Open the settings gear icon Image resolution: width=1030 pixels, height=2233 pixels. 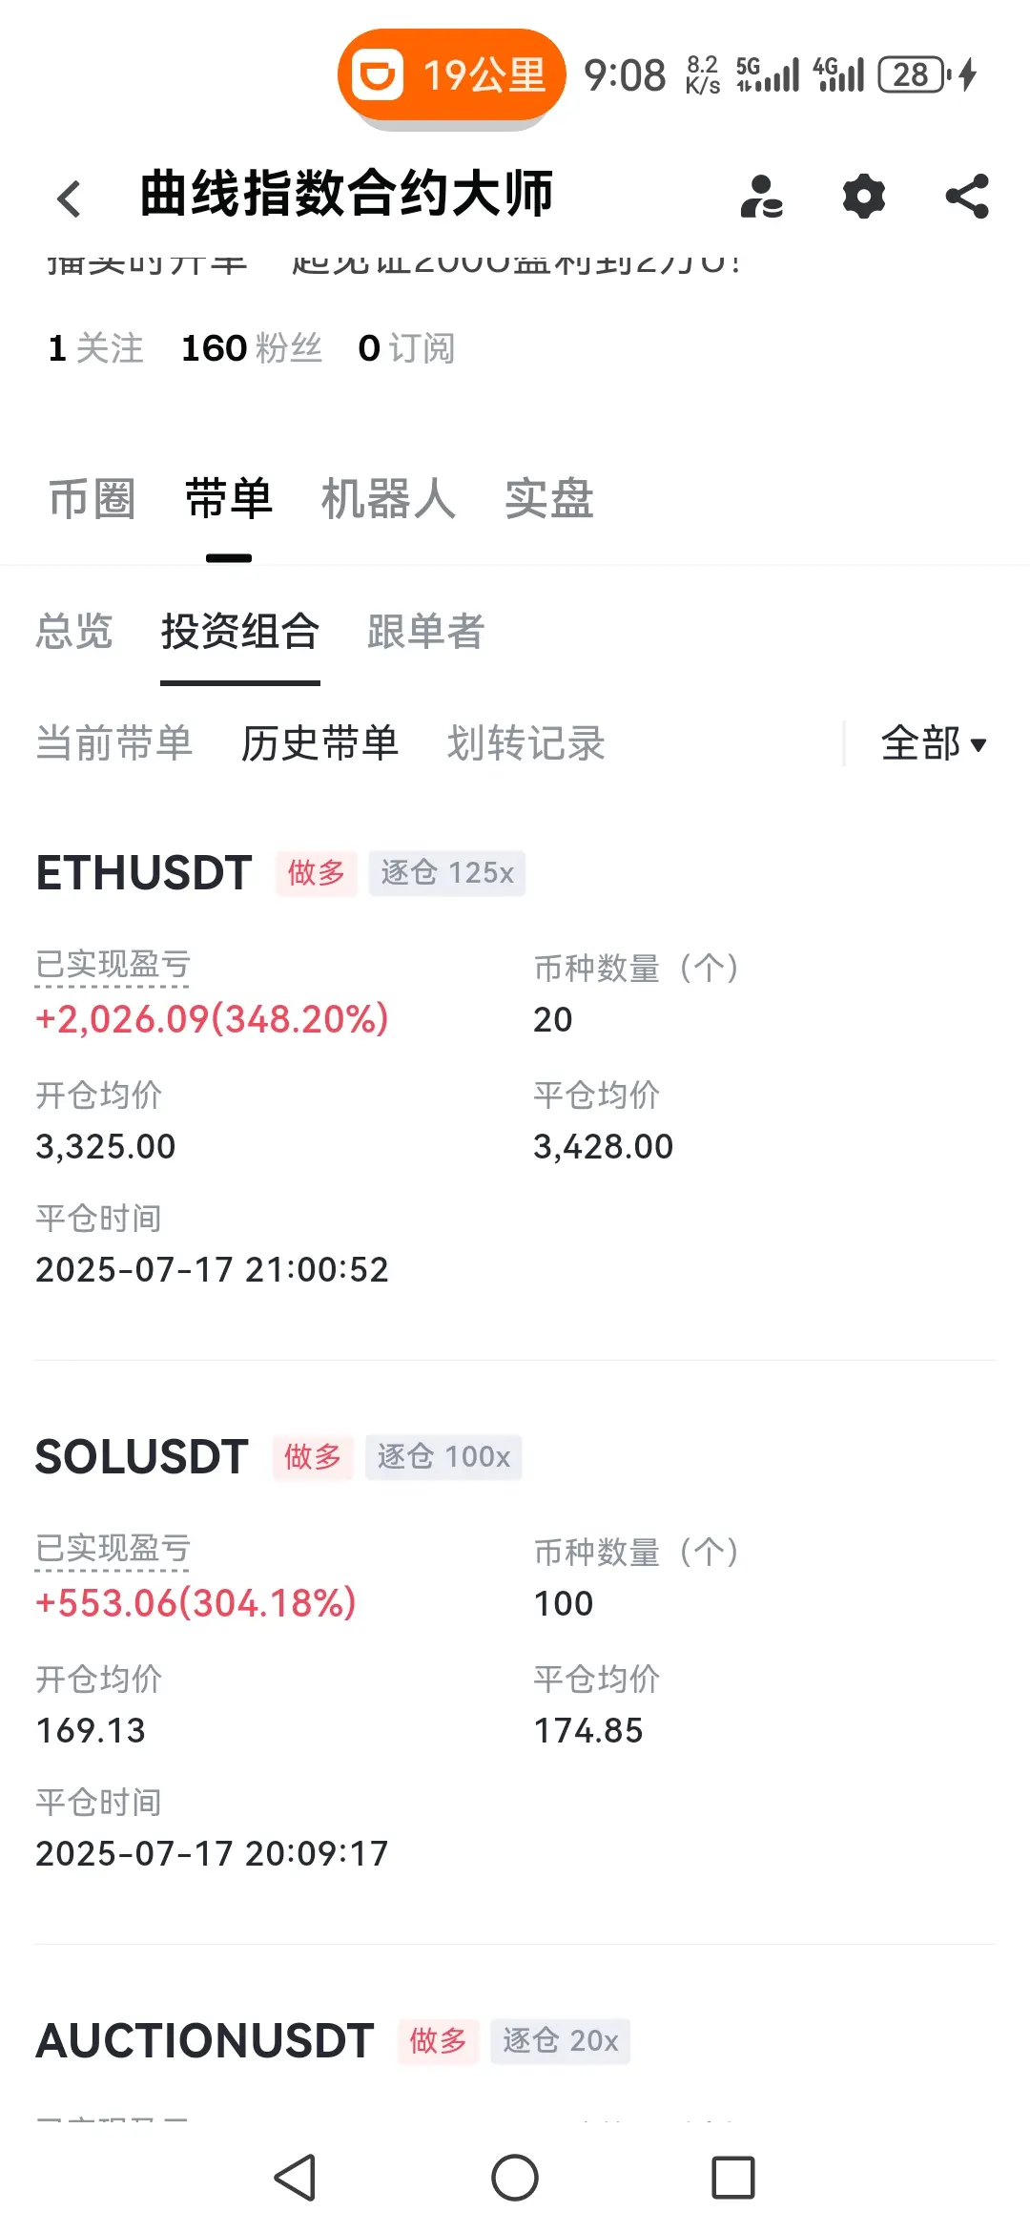click(864, 197)
